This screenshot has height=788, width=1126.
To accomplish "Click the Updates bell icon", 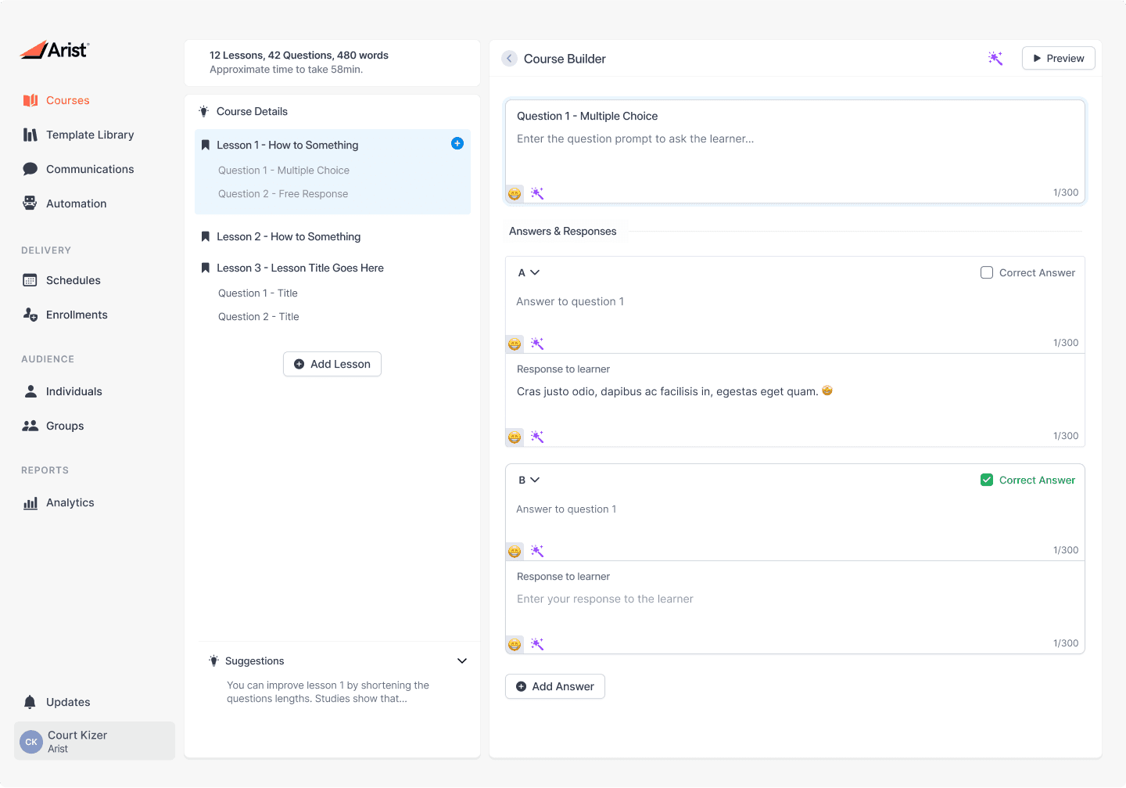I will (x=30, y=702).
